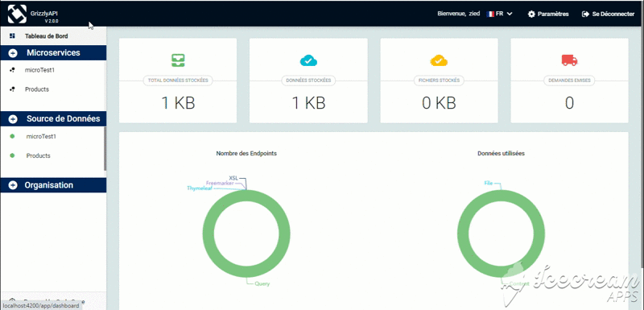Screen dimensions: 644x310
Task: Click the blue cloud Données Stockées icon
Action: click(308, 60)
